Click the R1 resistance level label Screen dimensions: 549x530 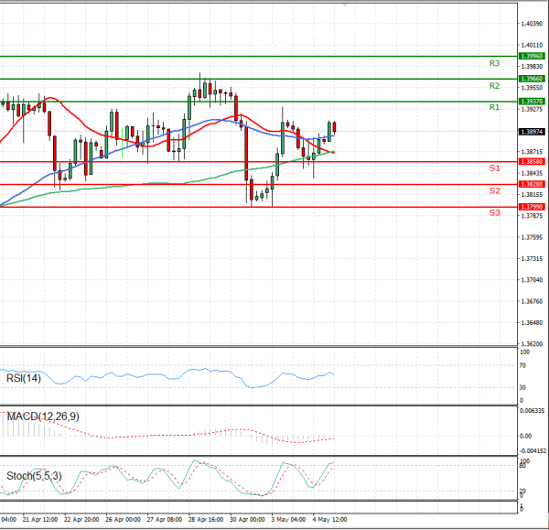493,108
